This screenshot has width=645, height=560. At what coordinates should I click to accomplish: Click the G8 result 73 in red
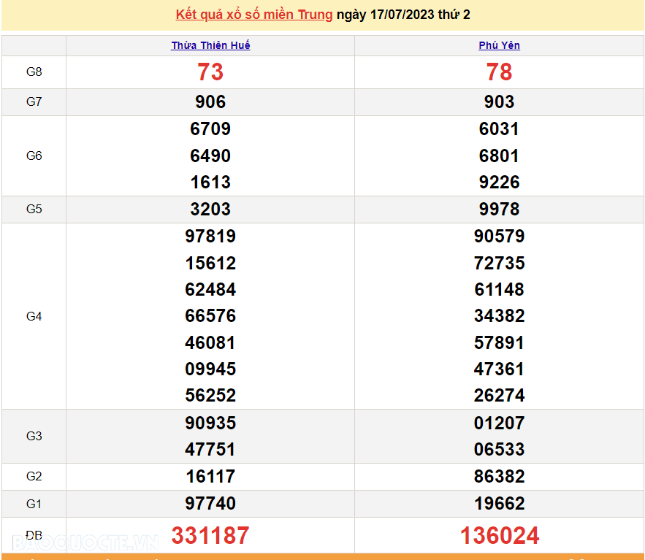(x=210, y=72)
